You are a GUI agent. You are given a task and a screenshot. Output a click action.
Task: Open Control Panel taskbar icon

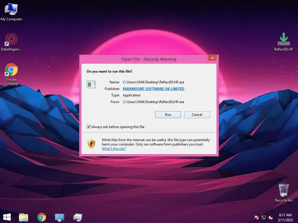click(60, 217)
